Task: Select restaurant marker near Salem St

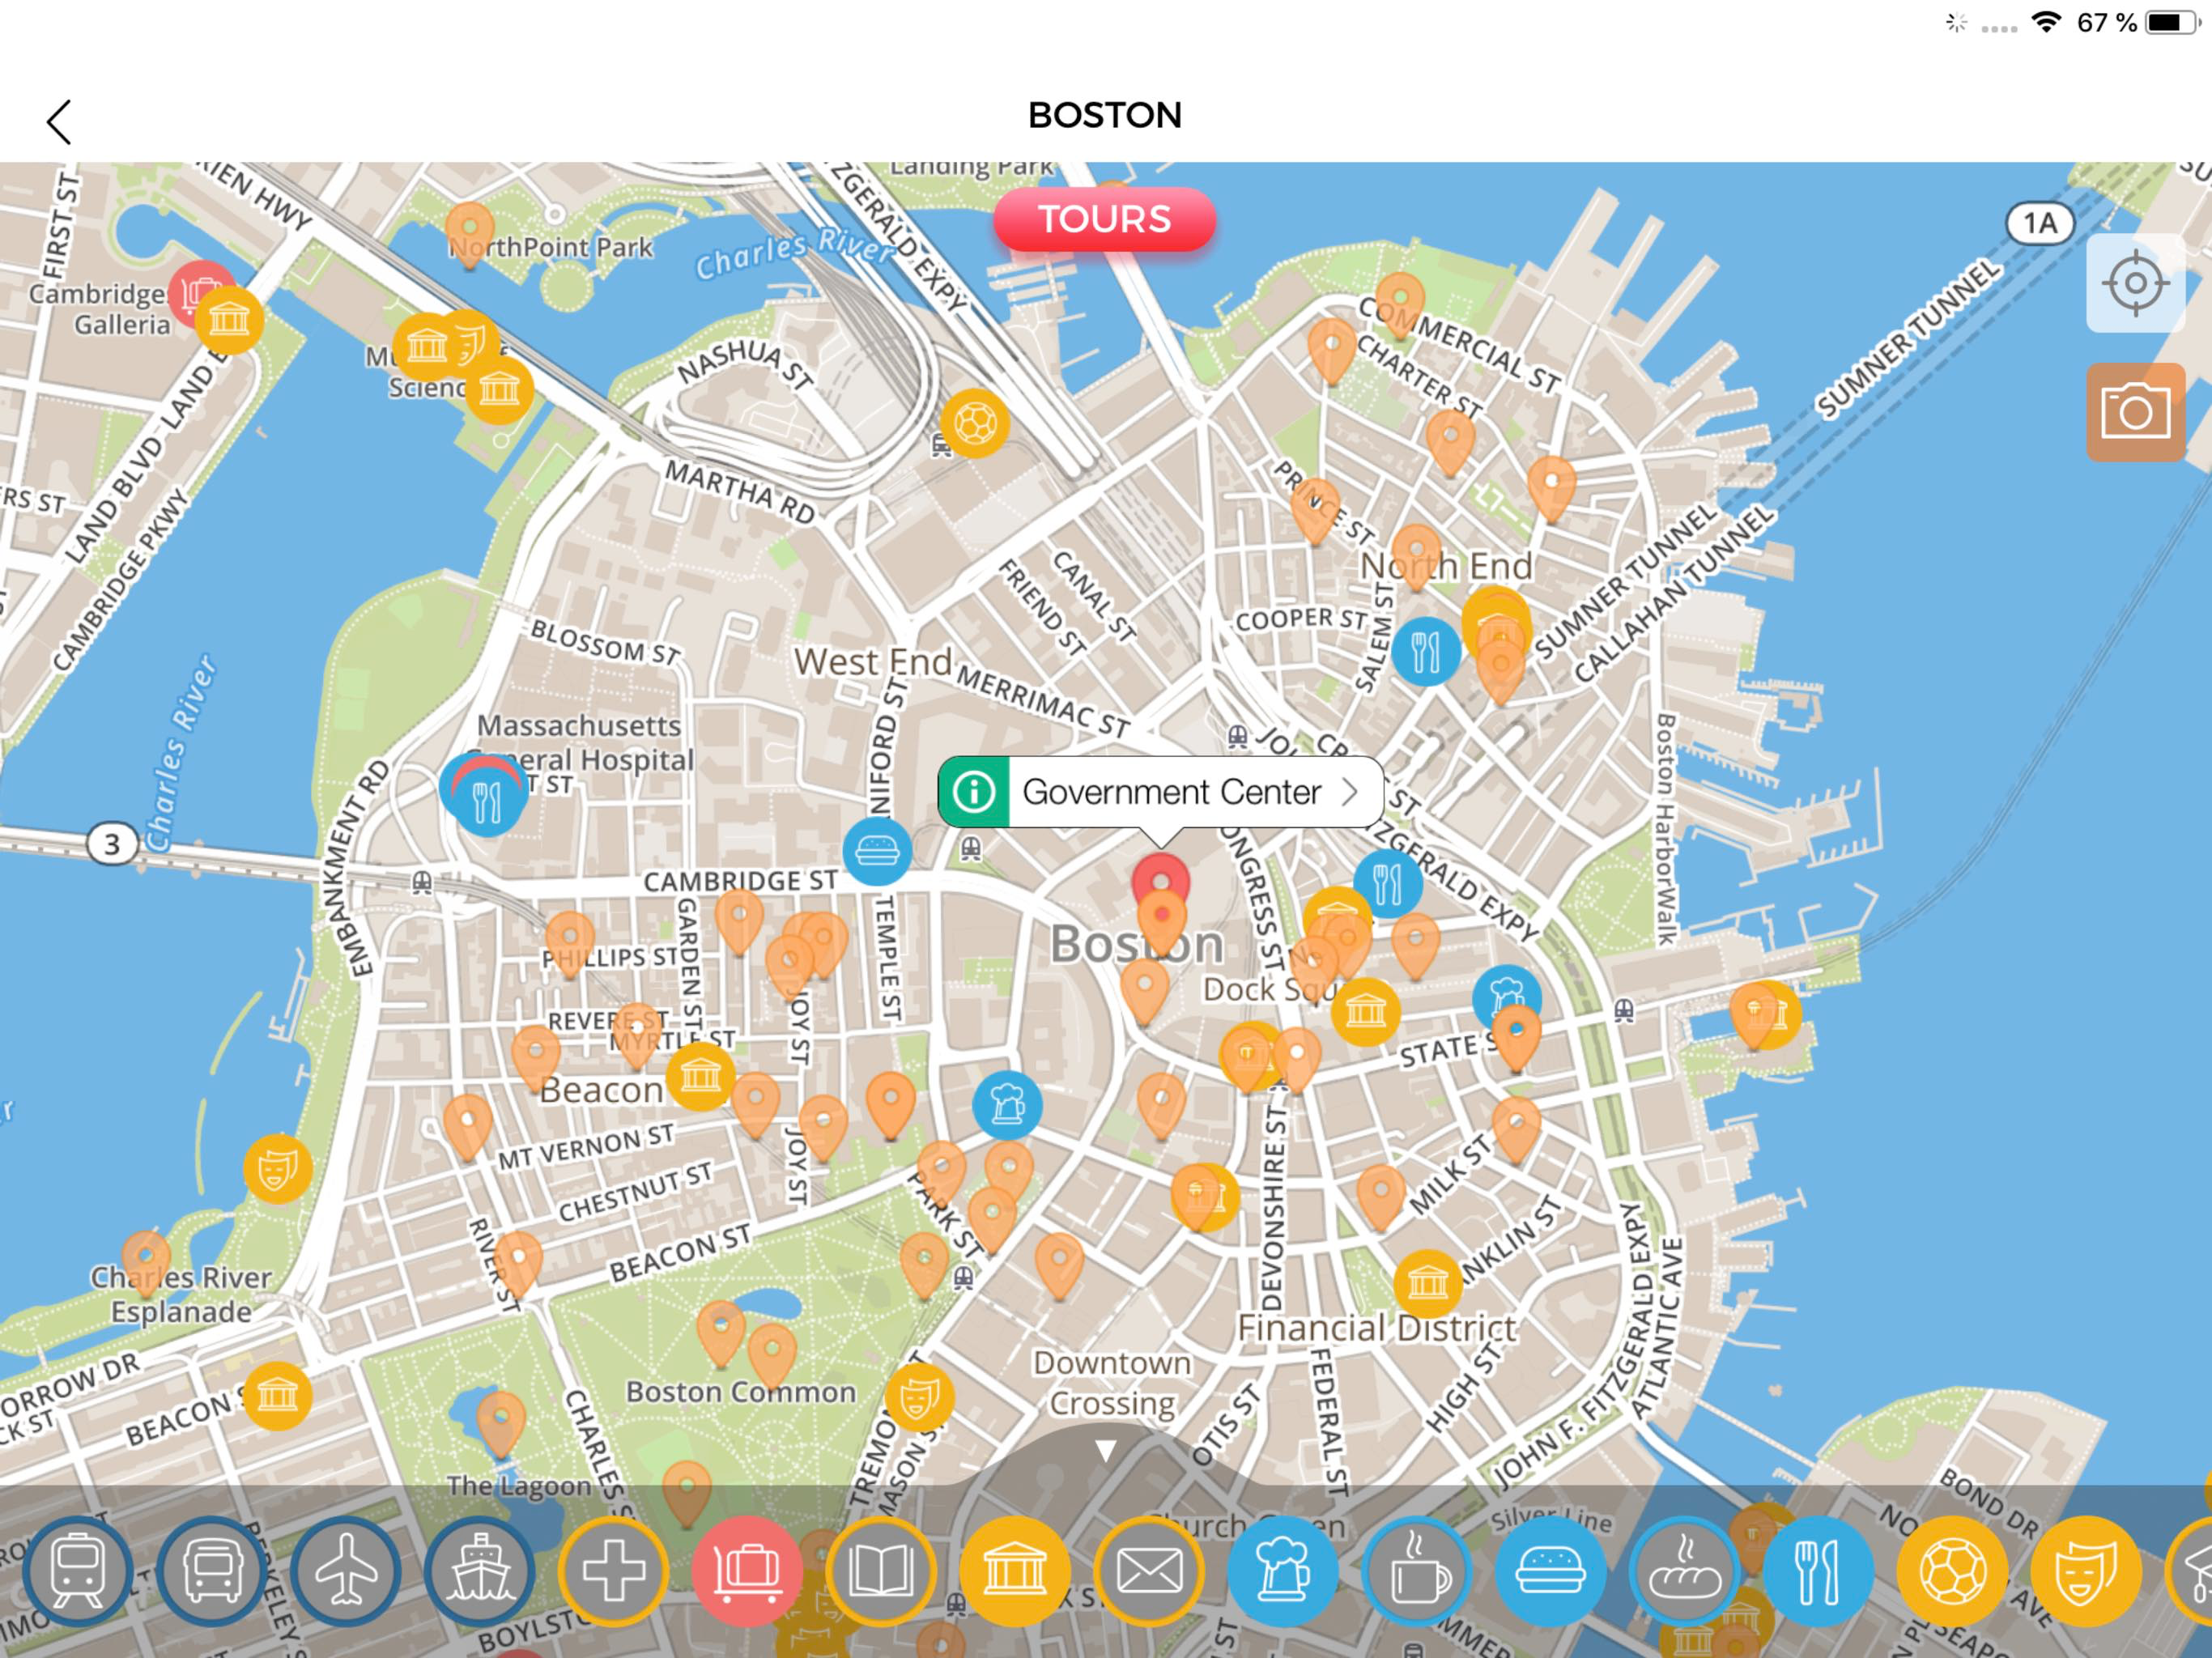Action: tap(1426, 651)
